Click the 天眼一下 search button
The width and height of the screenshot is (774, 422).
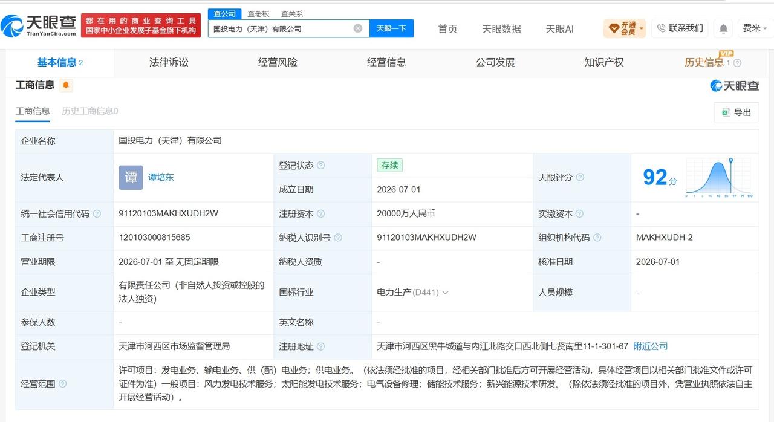coord(391,28)
